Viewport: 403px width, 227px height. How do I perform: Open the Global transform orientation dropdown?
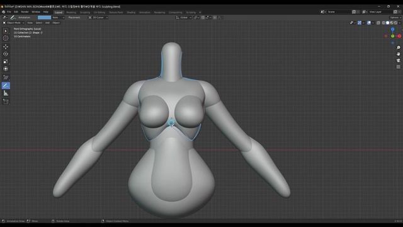[x=183, y=18]
